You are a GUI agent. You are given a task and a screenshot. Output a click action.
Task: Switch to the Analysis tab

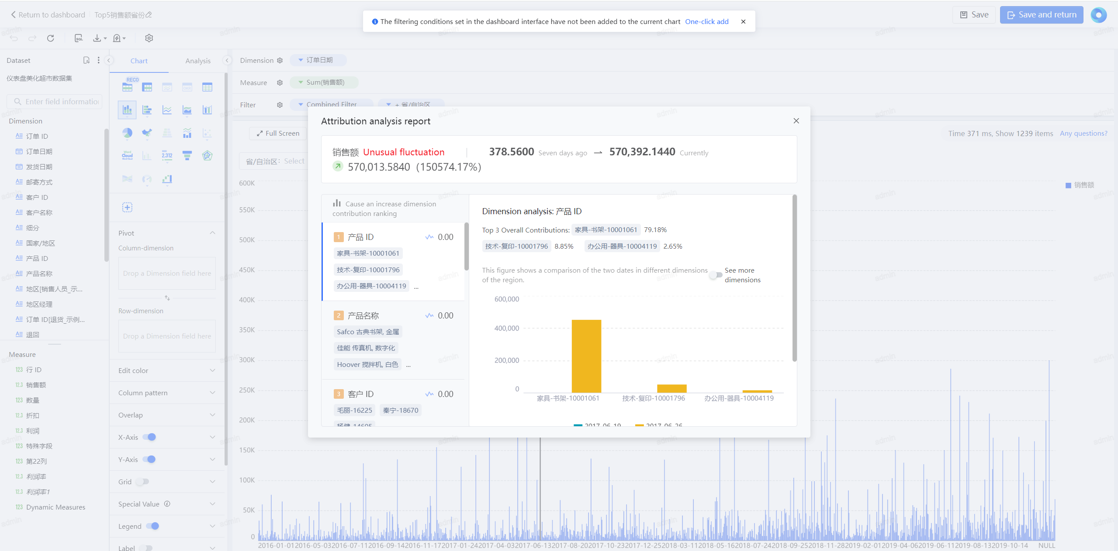click(198, 61)
